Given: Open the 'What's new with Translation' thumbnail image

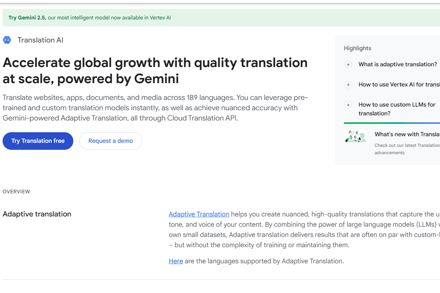Looking at the screenshot, I should (x=355, y=136).
